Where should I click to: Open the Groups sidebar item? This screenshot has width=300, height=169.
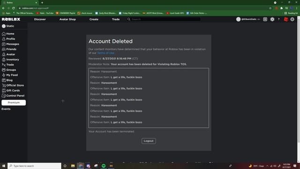tap(9, 70)
